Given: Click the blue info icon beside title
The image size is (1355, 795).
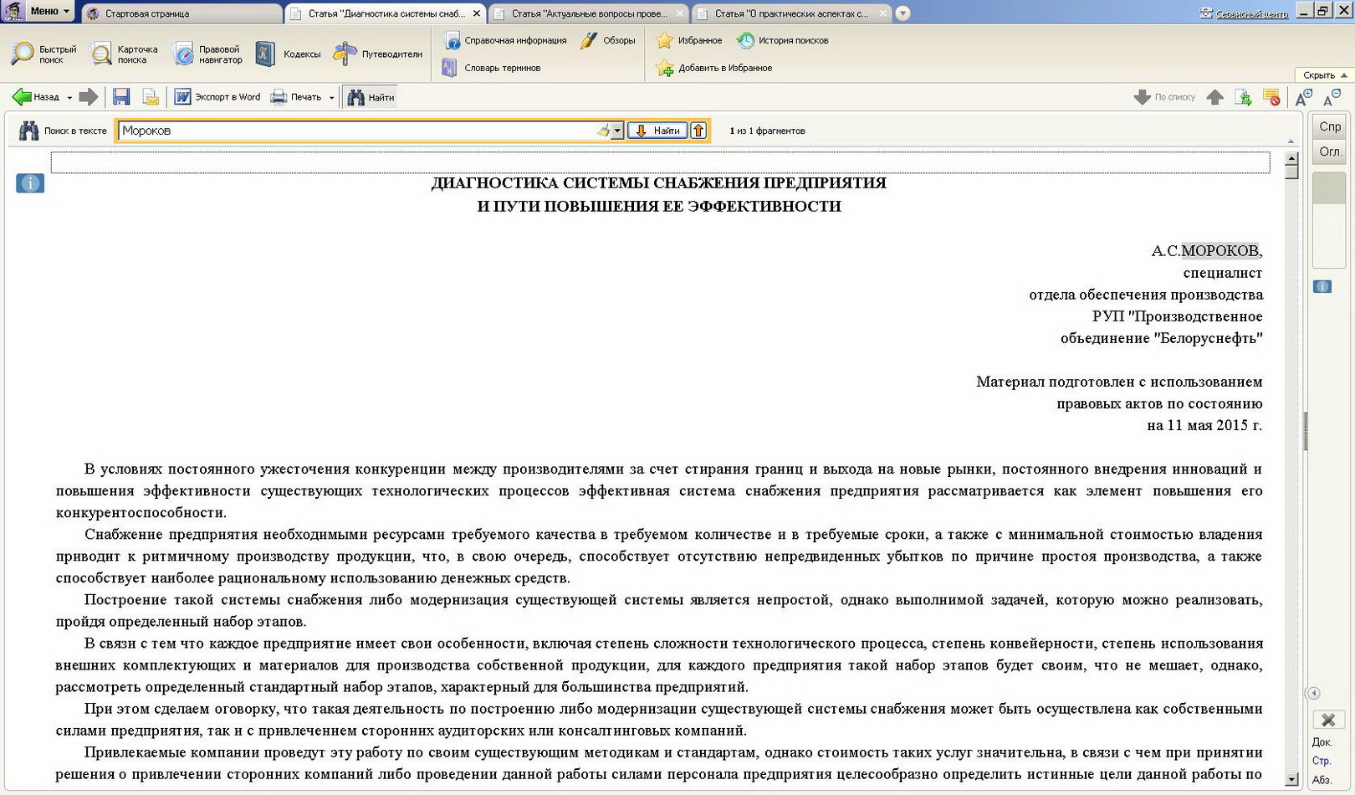Looking at the screenshot, I should [x=30, y=183].
